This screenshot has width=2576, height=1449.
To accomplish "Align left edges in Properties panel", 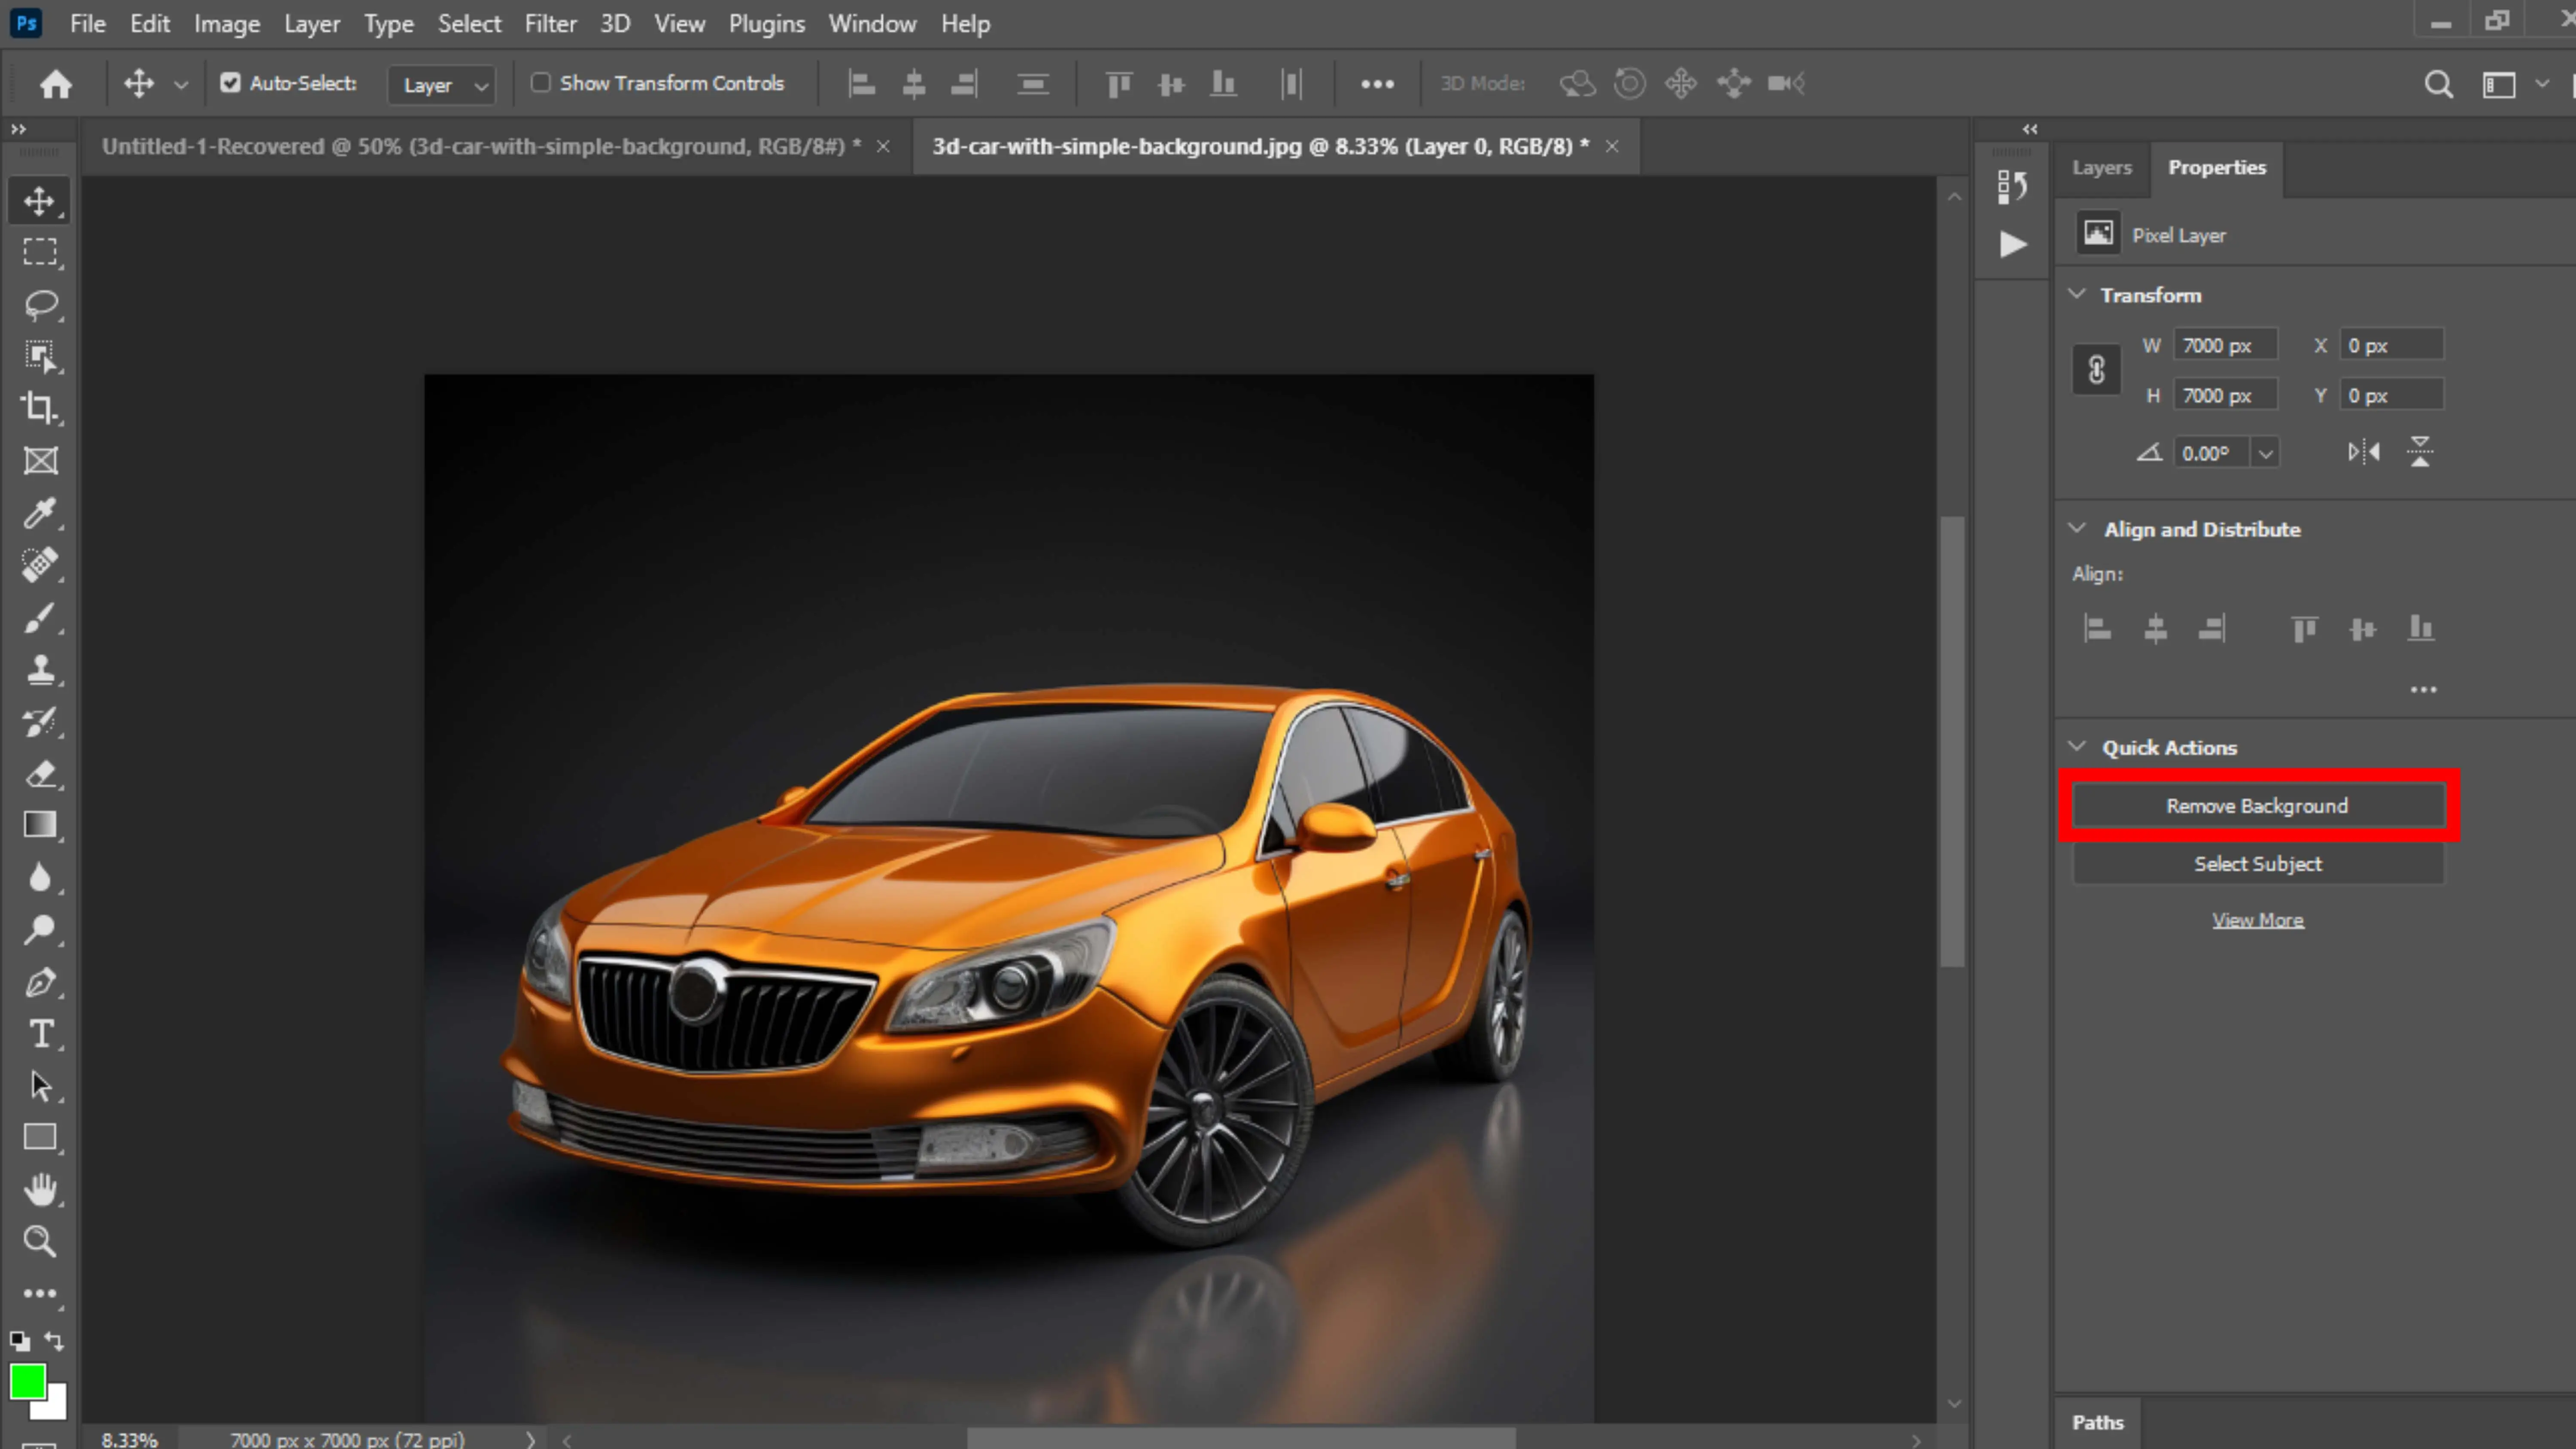I will click(2097, 628).
